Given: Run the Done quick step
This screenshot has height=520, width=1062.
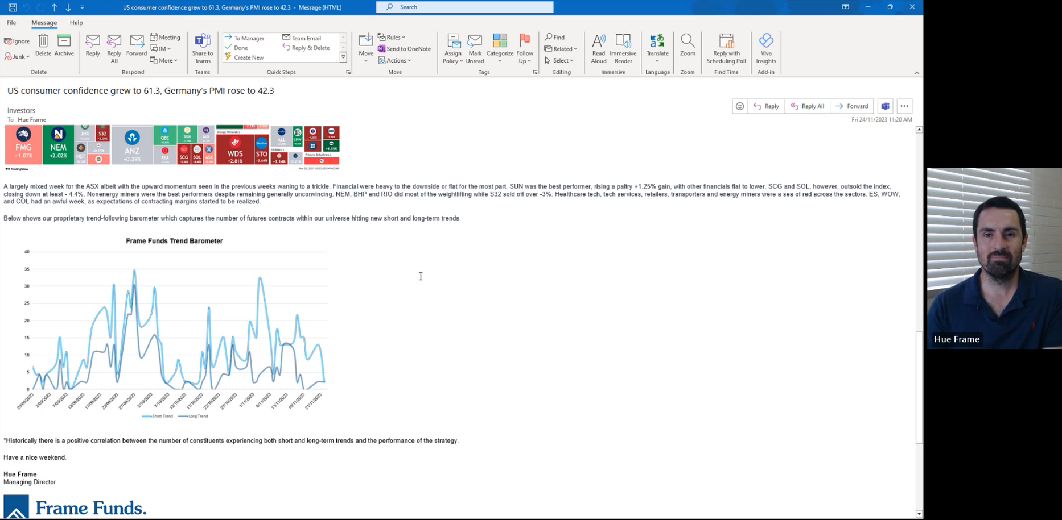Looking at the screenshot, I should click(x=237, y=48).
